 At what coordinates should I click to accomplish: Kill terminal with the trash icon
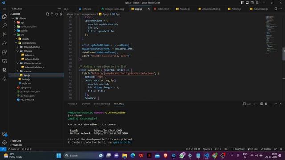tap(266, 104)
